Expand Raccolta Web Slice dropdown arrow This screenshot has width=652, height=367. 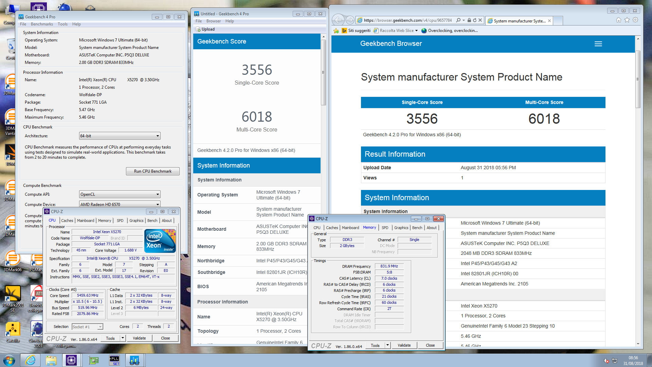point(416,31)
